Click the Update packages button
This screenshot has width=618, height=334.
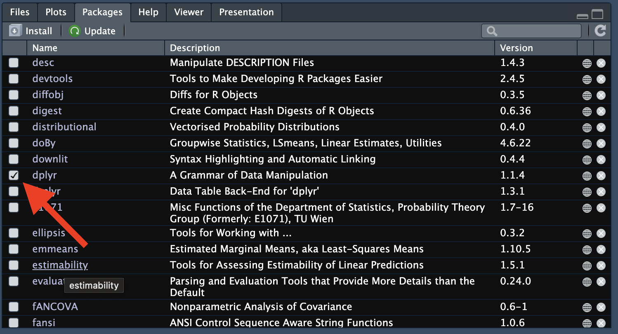coord(92,31)
